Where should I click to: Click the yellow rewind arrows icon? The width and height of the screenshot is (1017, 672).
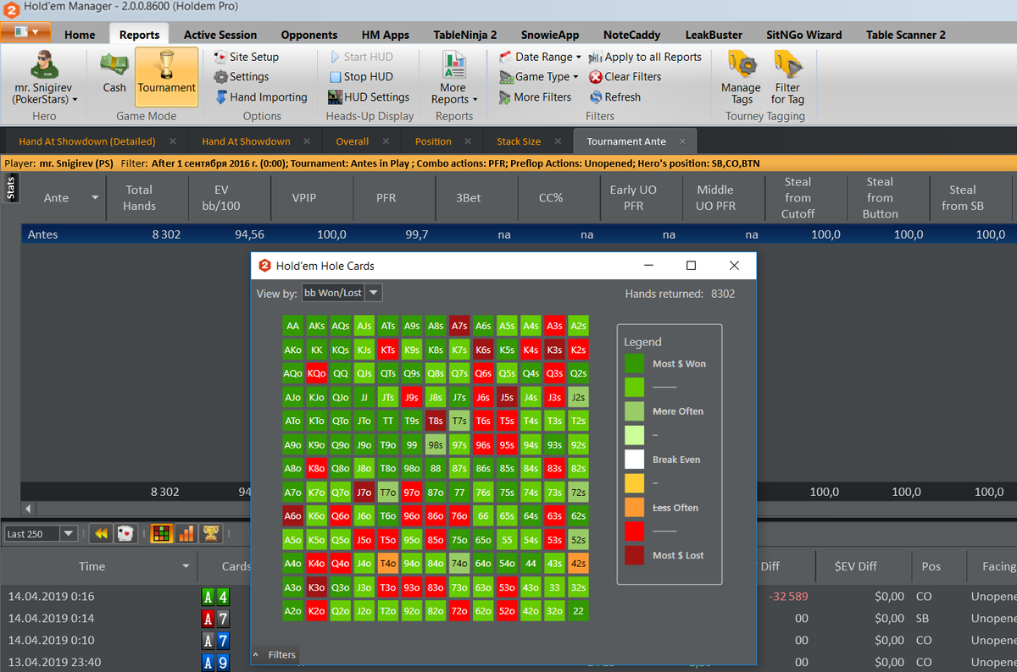point(102,533)
